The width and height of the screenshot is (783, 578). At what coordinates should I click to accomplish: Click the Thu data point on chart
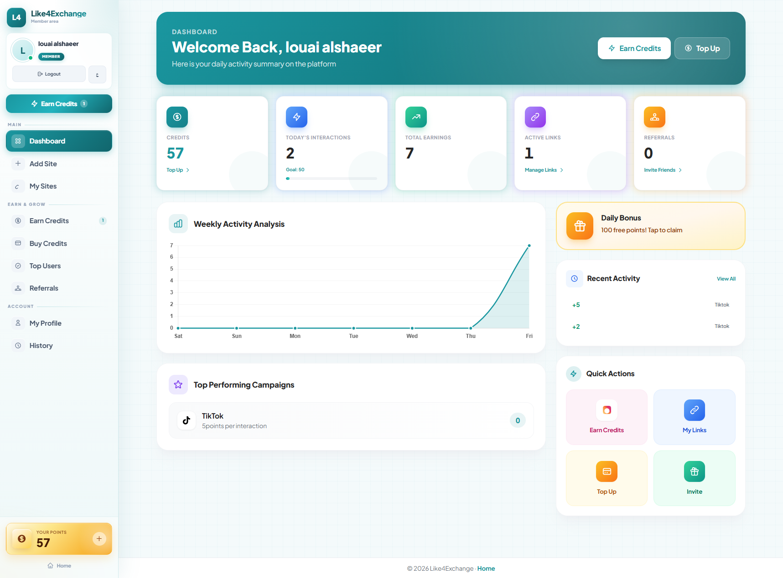pos(471,328)
